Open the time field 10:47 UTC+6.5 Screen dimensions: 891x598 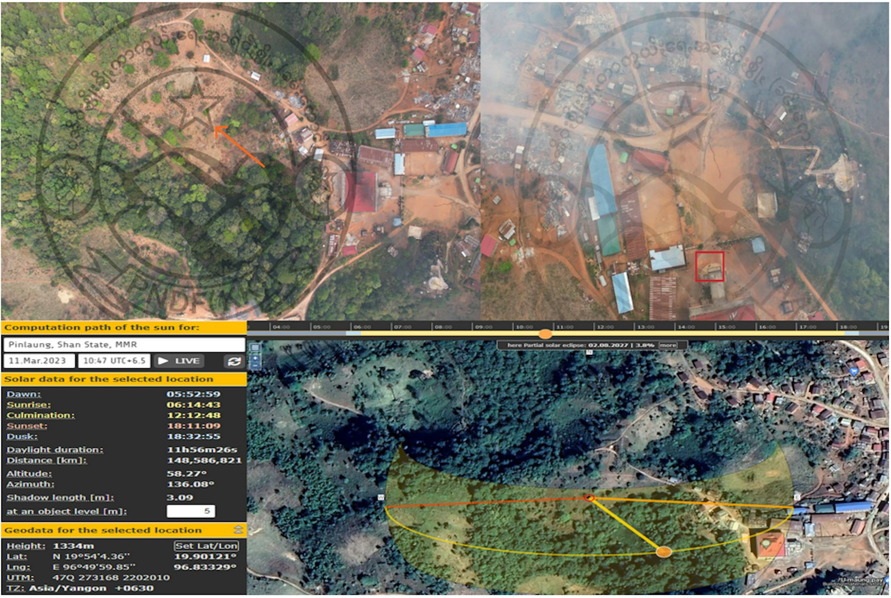coord(114,362)
